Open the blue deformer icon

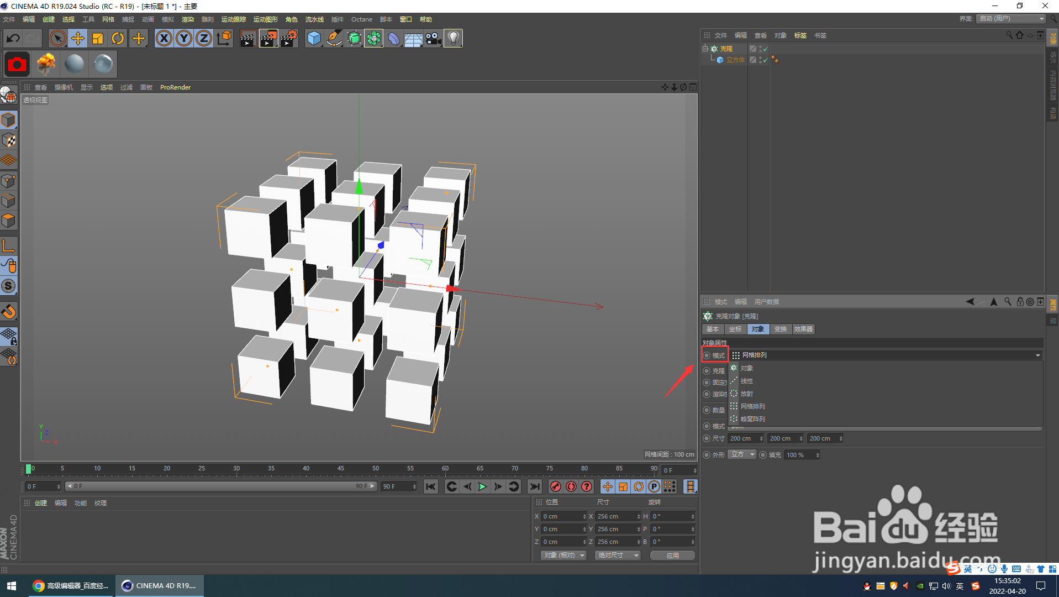click(x=393, y=38)
